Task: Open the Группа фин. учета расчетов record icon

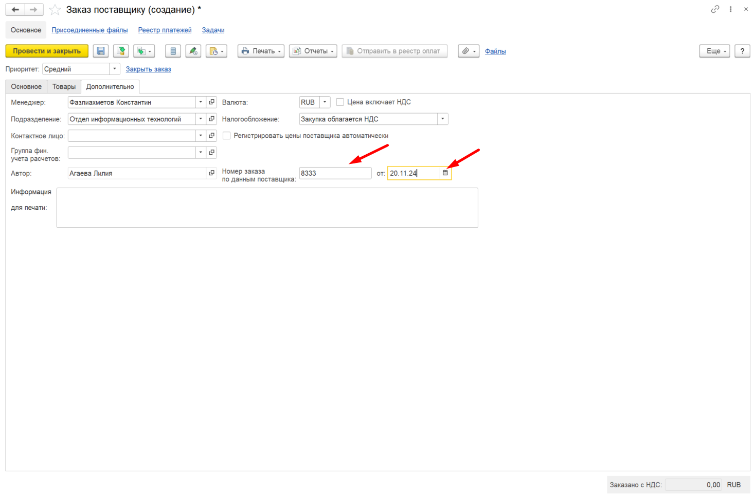Action: click(211, 153)
